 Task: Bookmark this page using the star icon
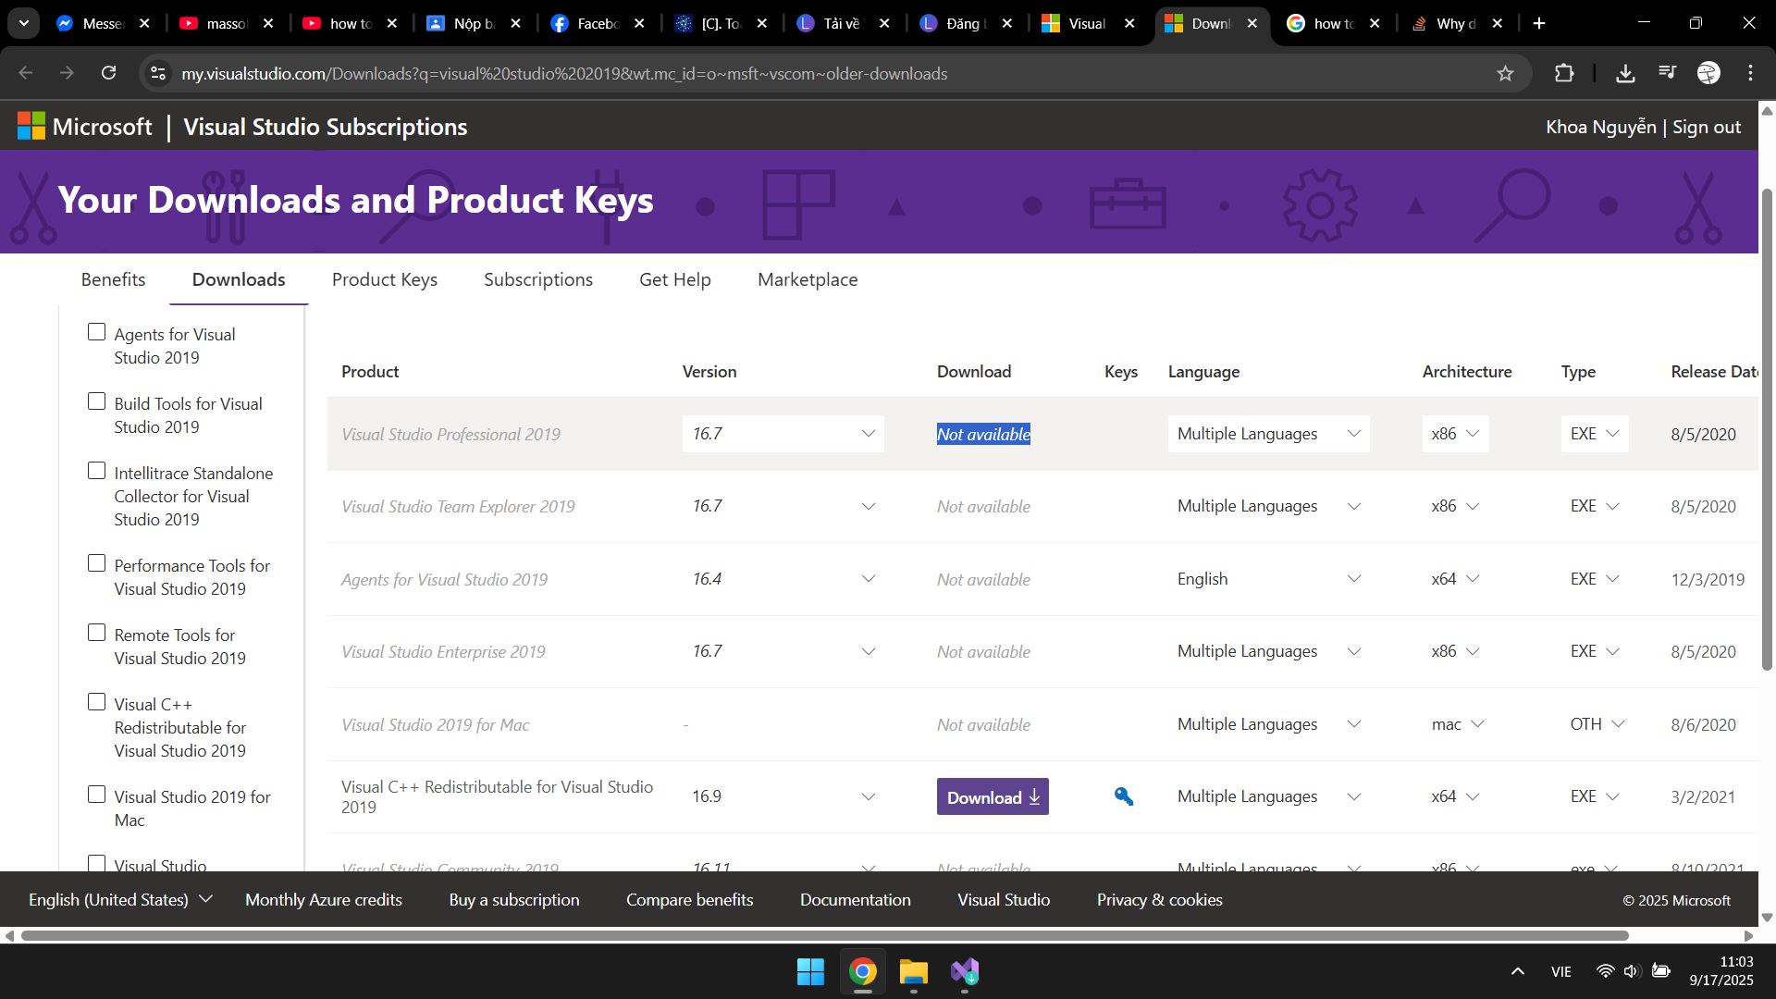[x=1506, y=73]
